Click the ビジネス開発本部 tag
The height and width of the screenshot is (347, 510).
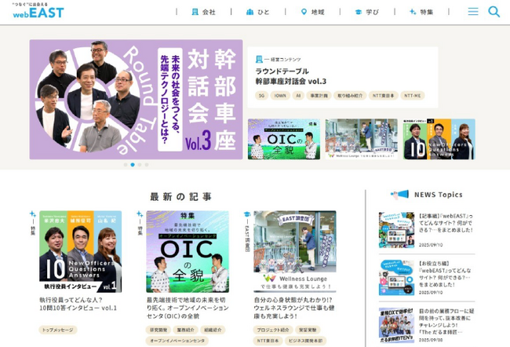[x=306, y=341]
